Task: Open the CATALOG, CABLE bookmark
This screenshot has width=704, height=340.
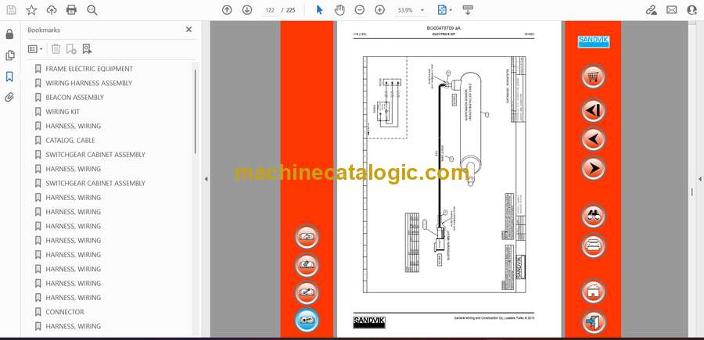Action: (x=70, y=141)
